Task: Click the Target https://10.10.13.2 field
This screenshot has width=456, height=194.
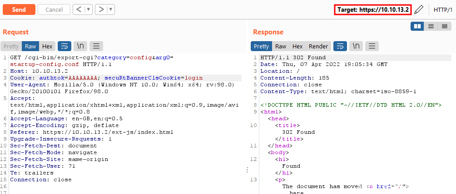Action: tap(372, 9)
